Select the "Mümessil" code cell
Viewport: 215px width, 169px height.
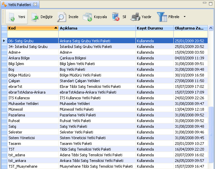(33, 109)
